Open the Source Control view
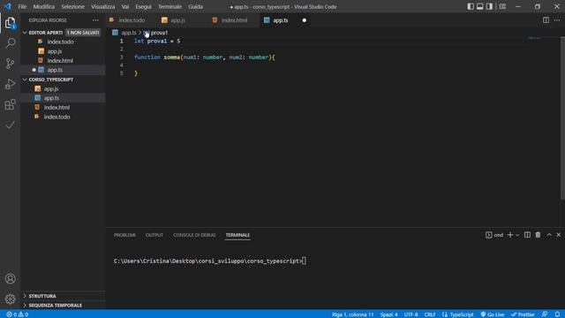Screen dimensions: 565x318 pyautogui.click(x=10, y=64)
